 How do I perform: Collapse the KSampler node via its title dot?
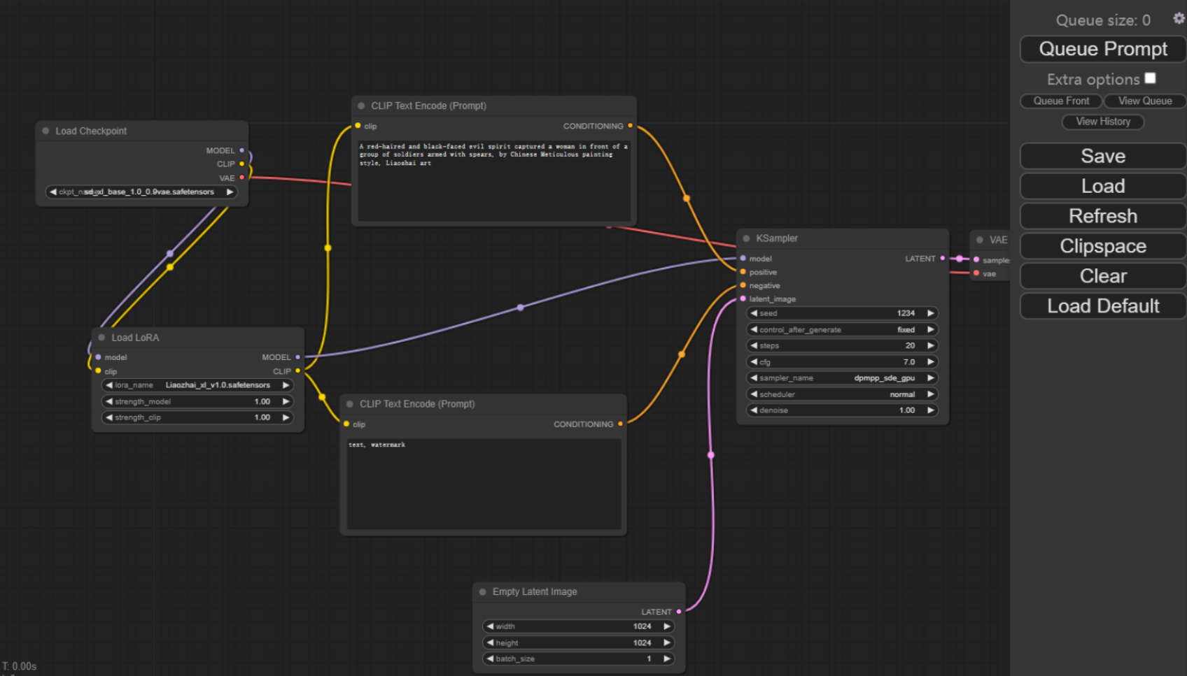coord(746,238)
